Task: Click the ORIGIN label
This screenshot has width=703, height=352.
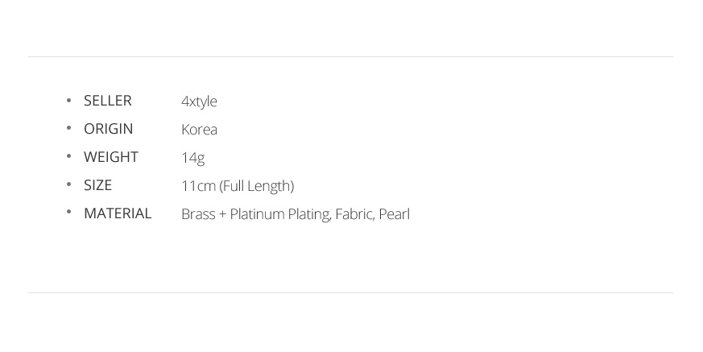Action: pyautogui.click(x=109, y=129)
